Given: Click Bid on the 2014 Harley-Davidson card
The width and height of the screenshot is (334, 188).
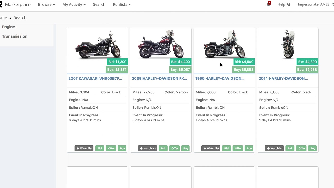Looking at the screenshot, I should click(x=290, y=148).
